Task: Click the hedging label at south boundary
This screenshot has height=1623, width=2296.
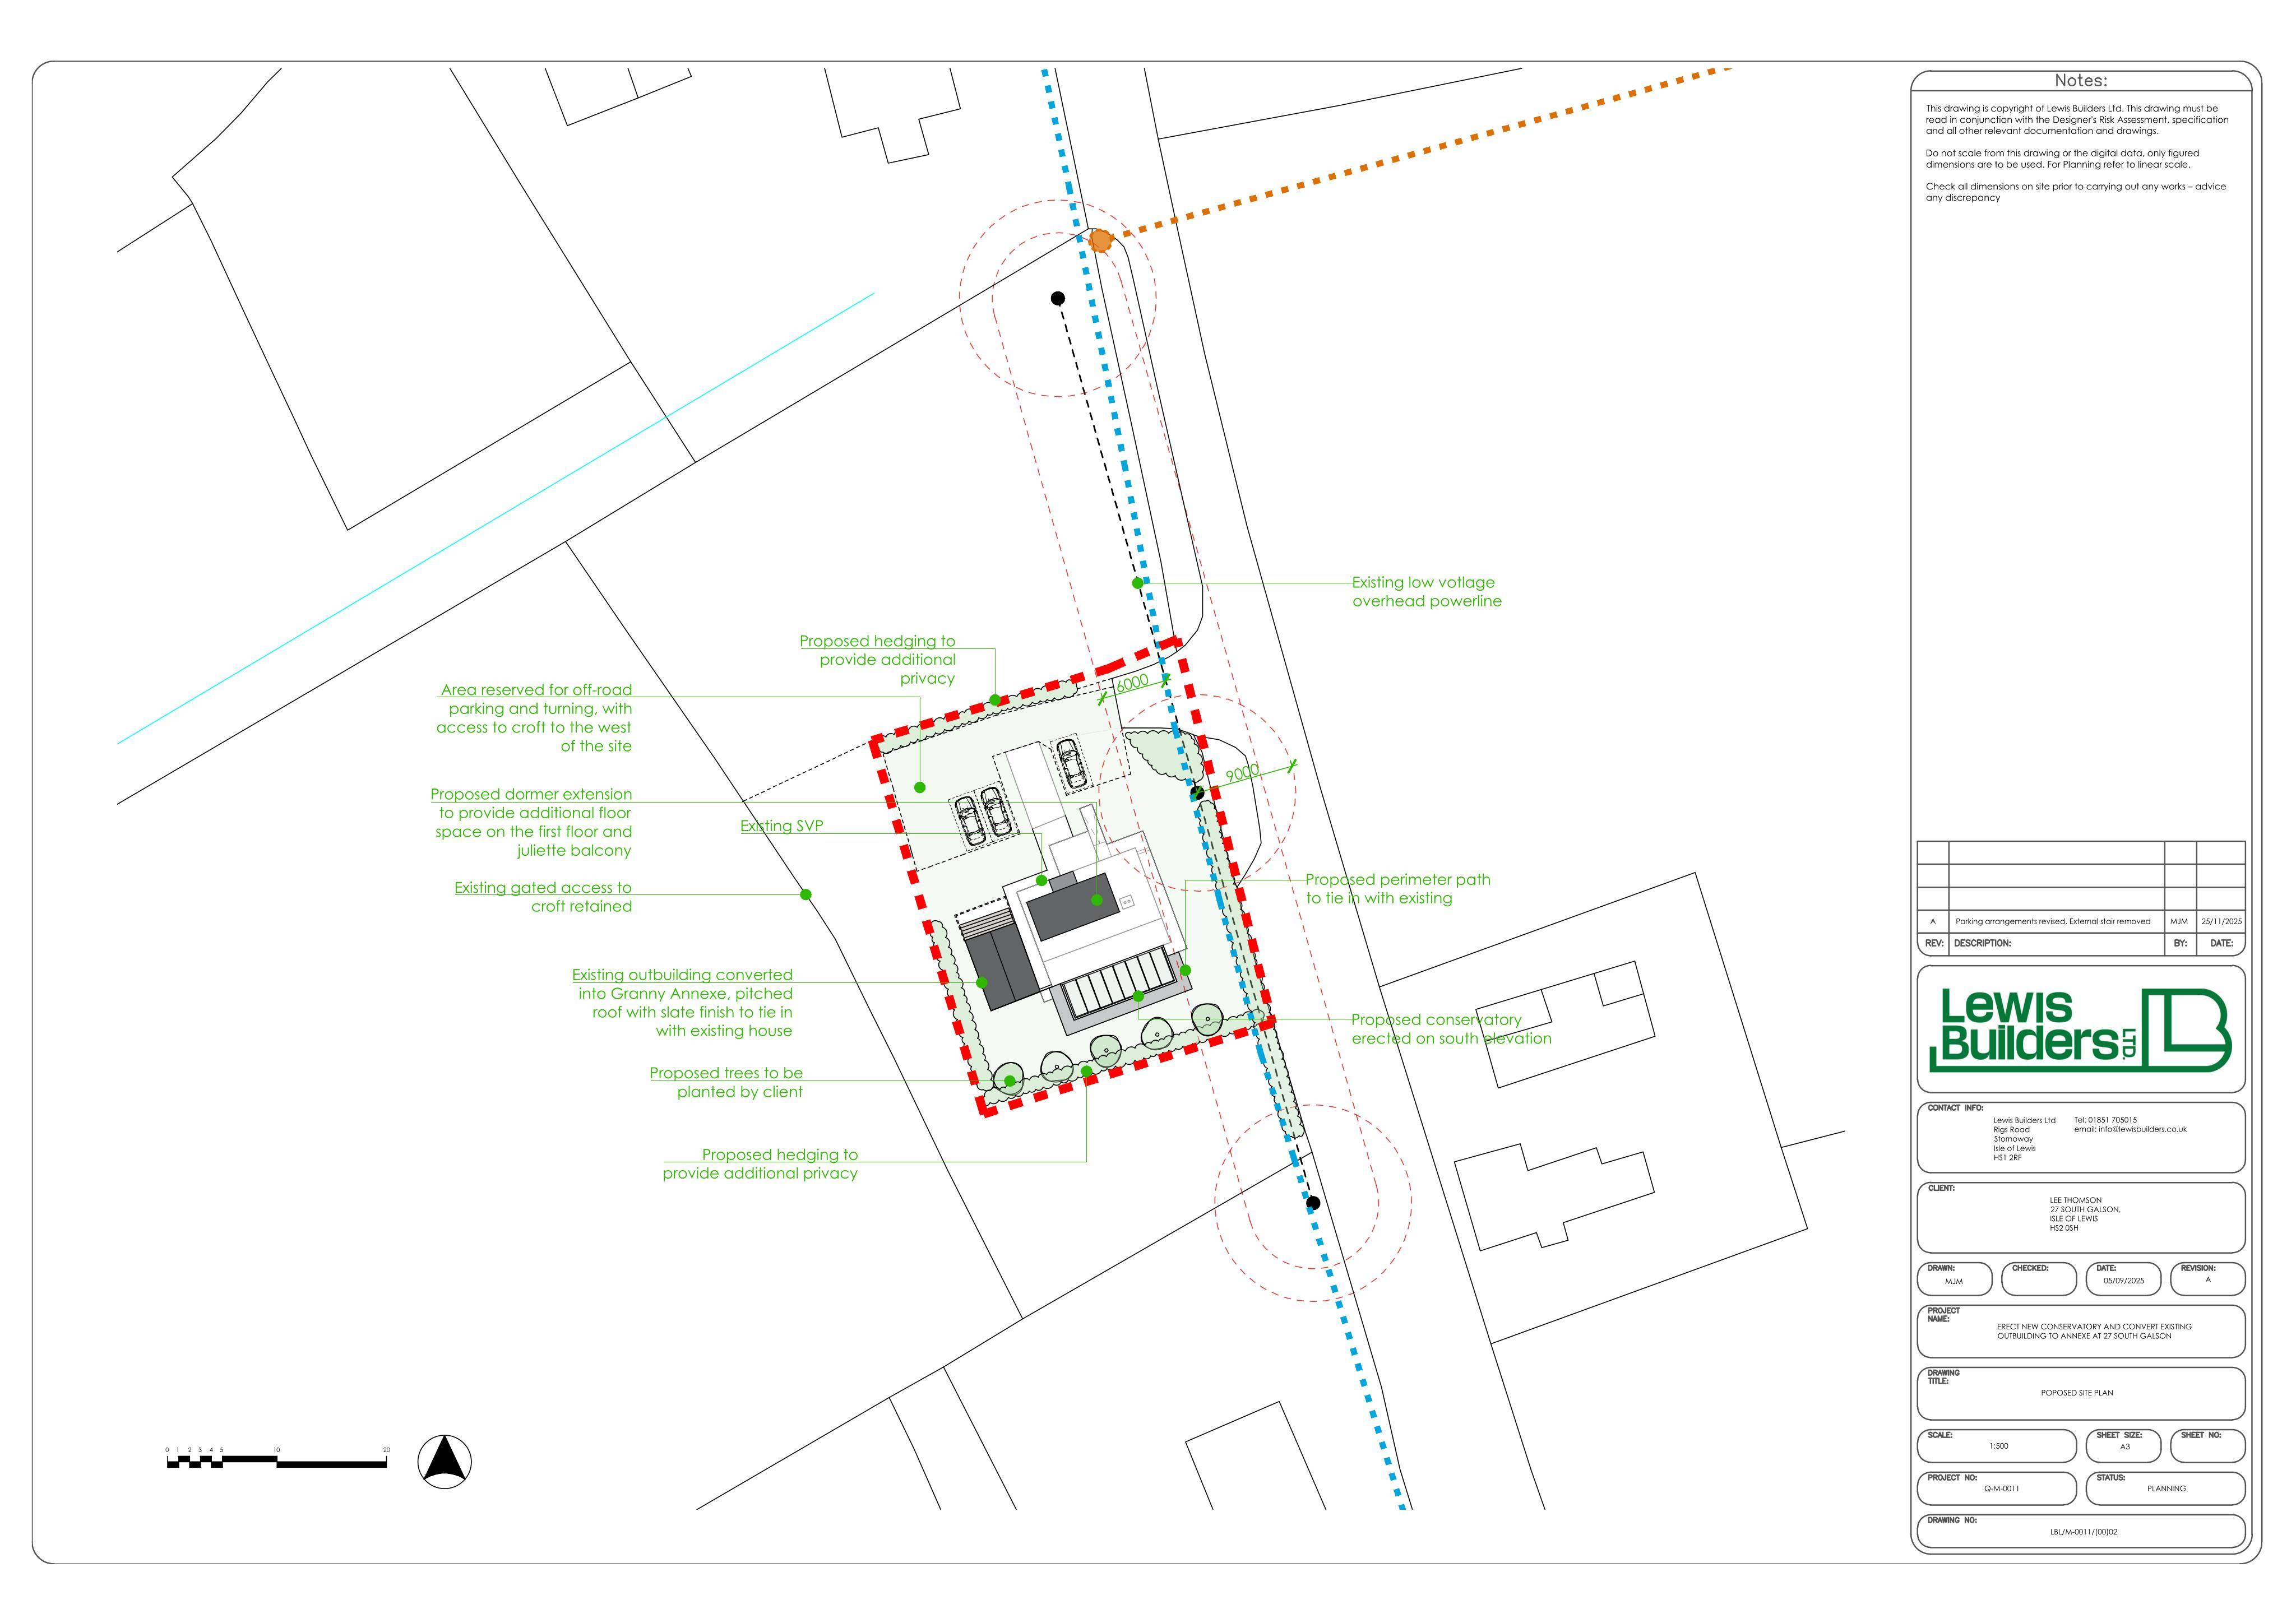Action: [x=760, y=1164]
